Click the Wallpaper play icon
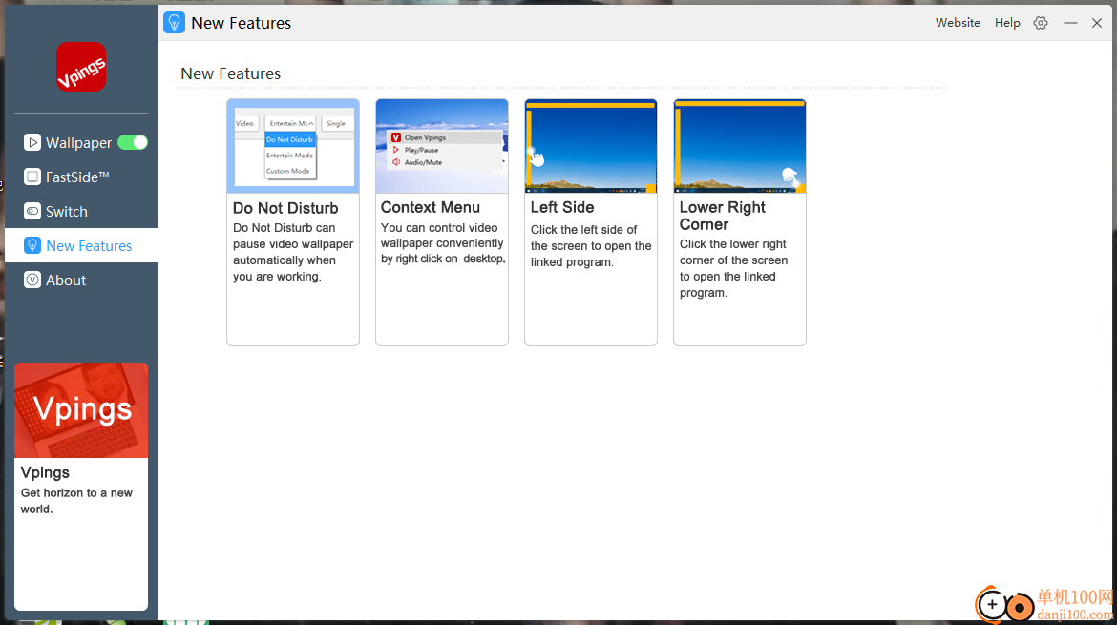Viewport: 1117px width, 625px height. pos(32,142)
